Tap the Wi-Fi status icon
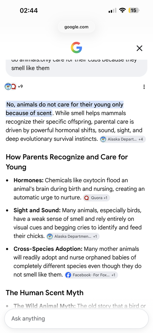Screen dimensions: 153x333 point(122,10)
